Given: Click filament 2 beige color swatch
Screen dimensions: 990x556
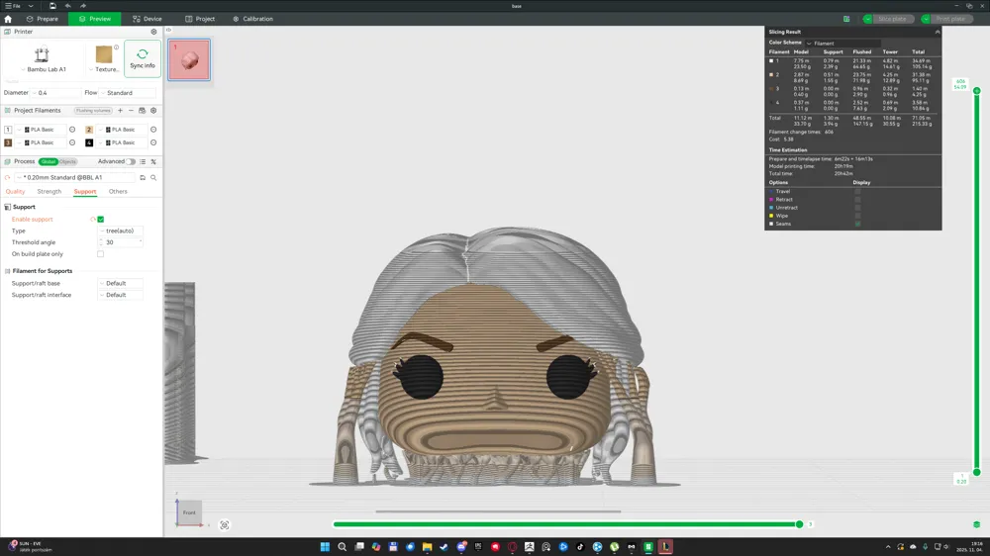Looking at the screenshot, I should pos(89,130).
